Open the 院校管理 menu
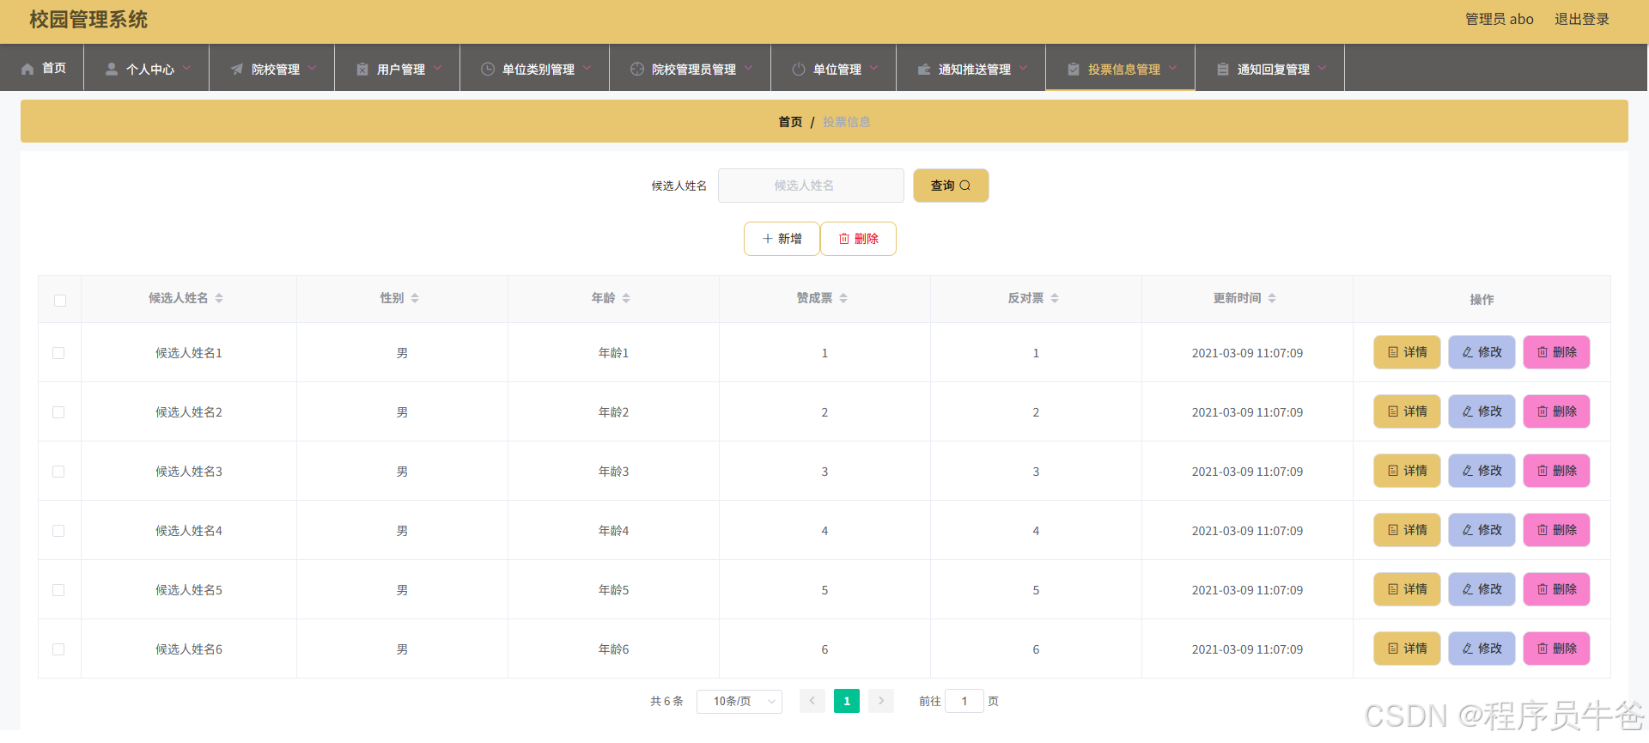The width and height of the screenshot is (1649, 743). coord(271,68)
